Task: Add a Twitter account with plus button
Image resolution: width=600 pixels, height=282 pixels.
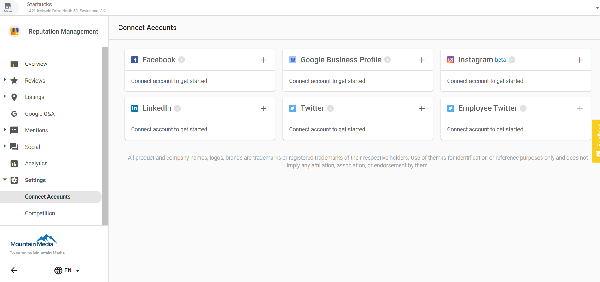Action: 422,108
